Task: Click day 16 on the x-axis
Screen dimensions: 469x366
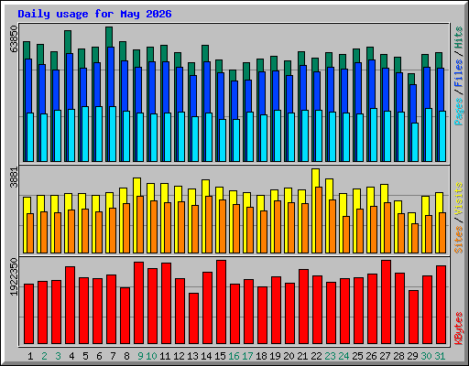Action: (x=234, y=356)
